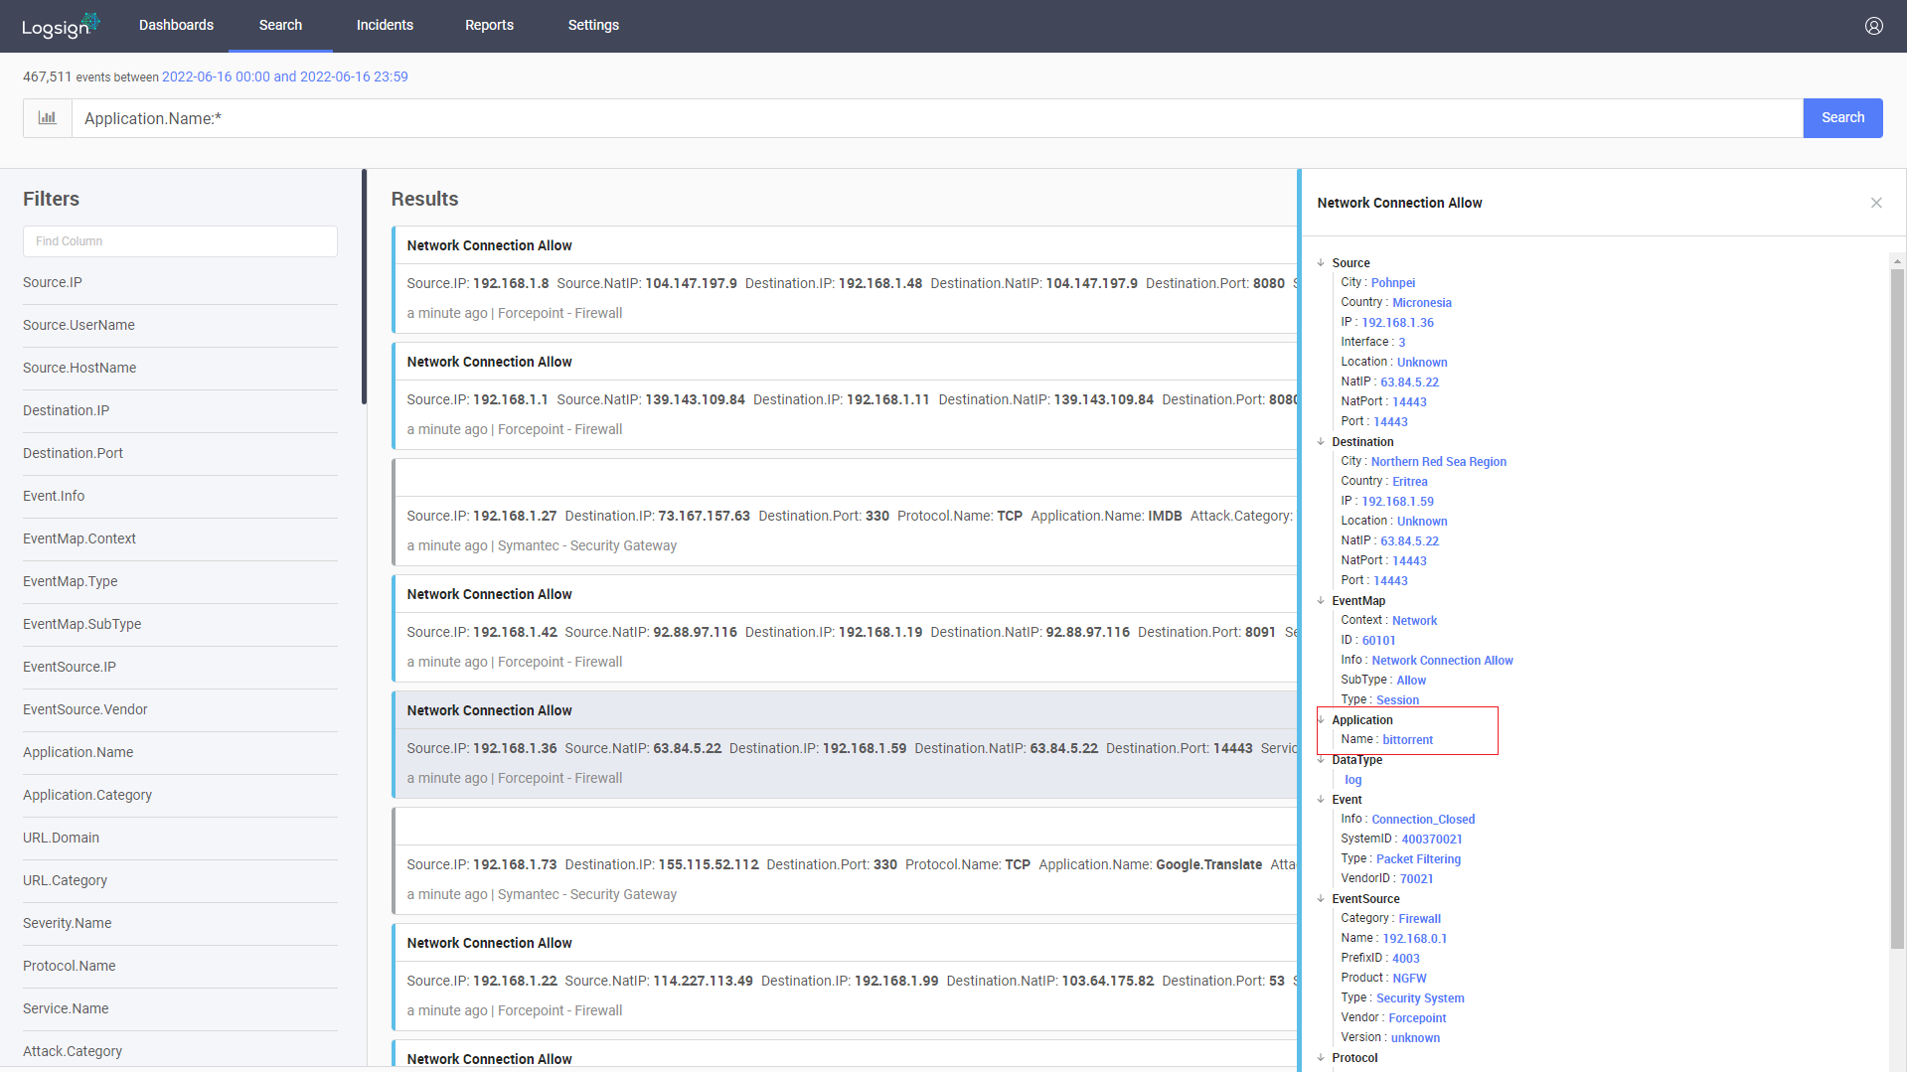Image resolution: width=1907 pixels, height=1072 pixels.
Task: Click the Forcepoint vendor value
Action: [1417, 1018]
